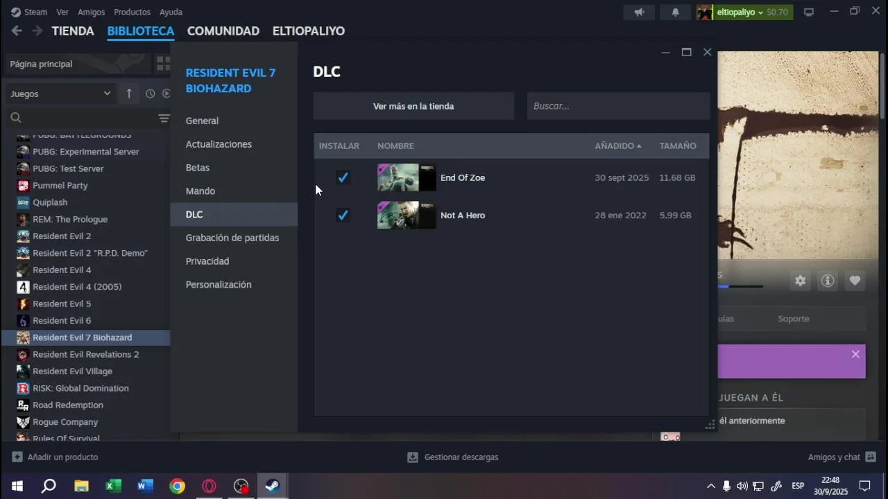Click the recent activity clock filter icon
Image resolution: width=888 pixels, height=499 pixels.
click(150, 94)
